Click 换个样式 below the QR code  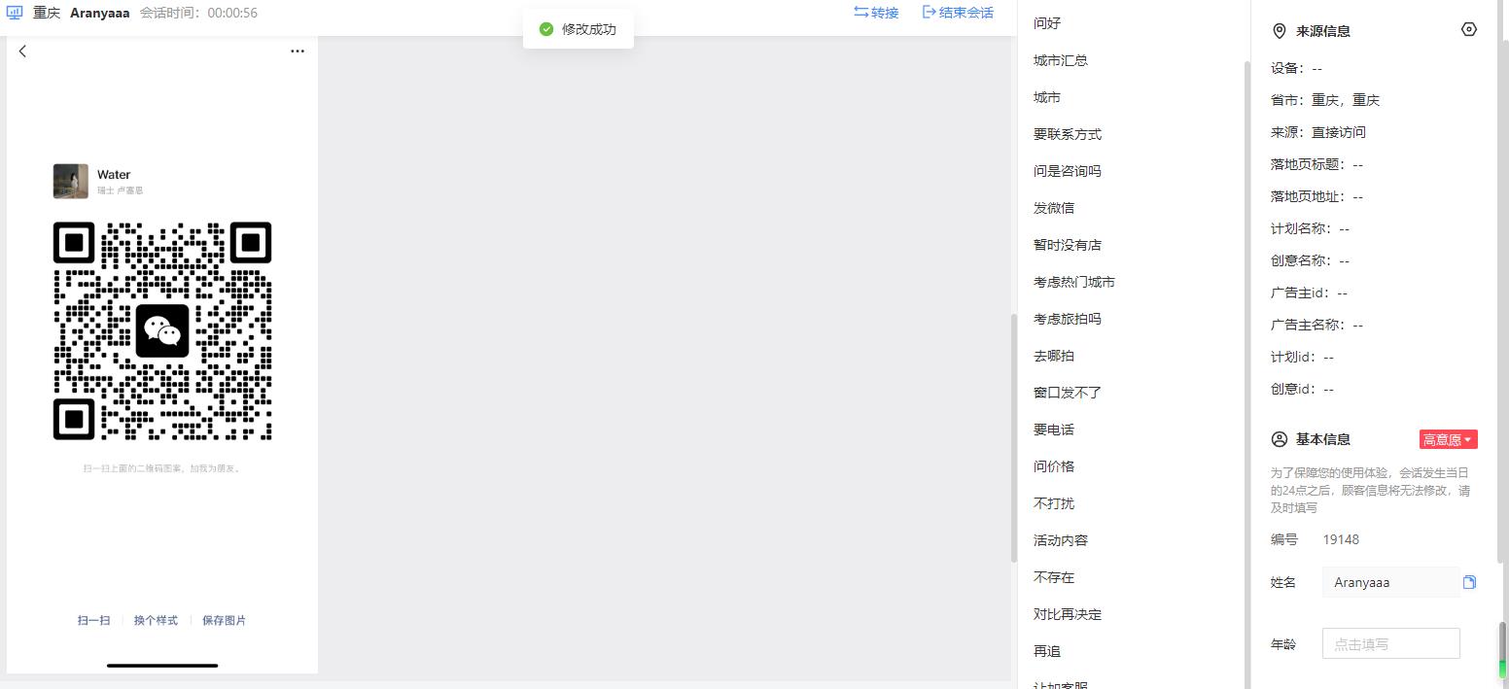click(x=156, y=620)
